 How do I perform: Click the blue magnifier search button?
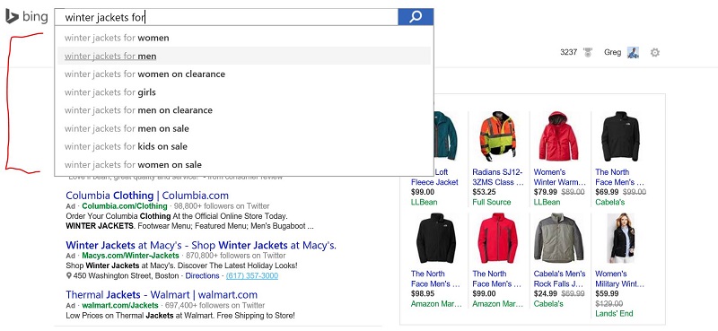point(416,17)
